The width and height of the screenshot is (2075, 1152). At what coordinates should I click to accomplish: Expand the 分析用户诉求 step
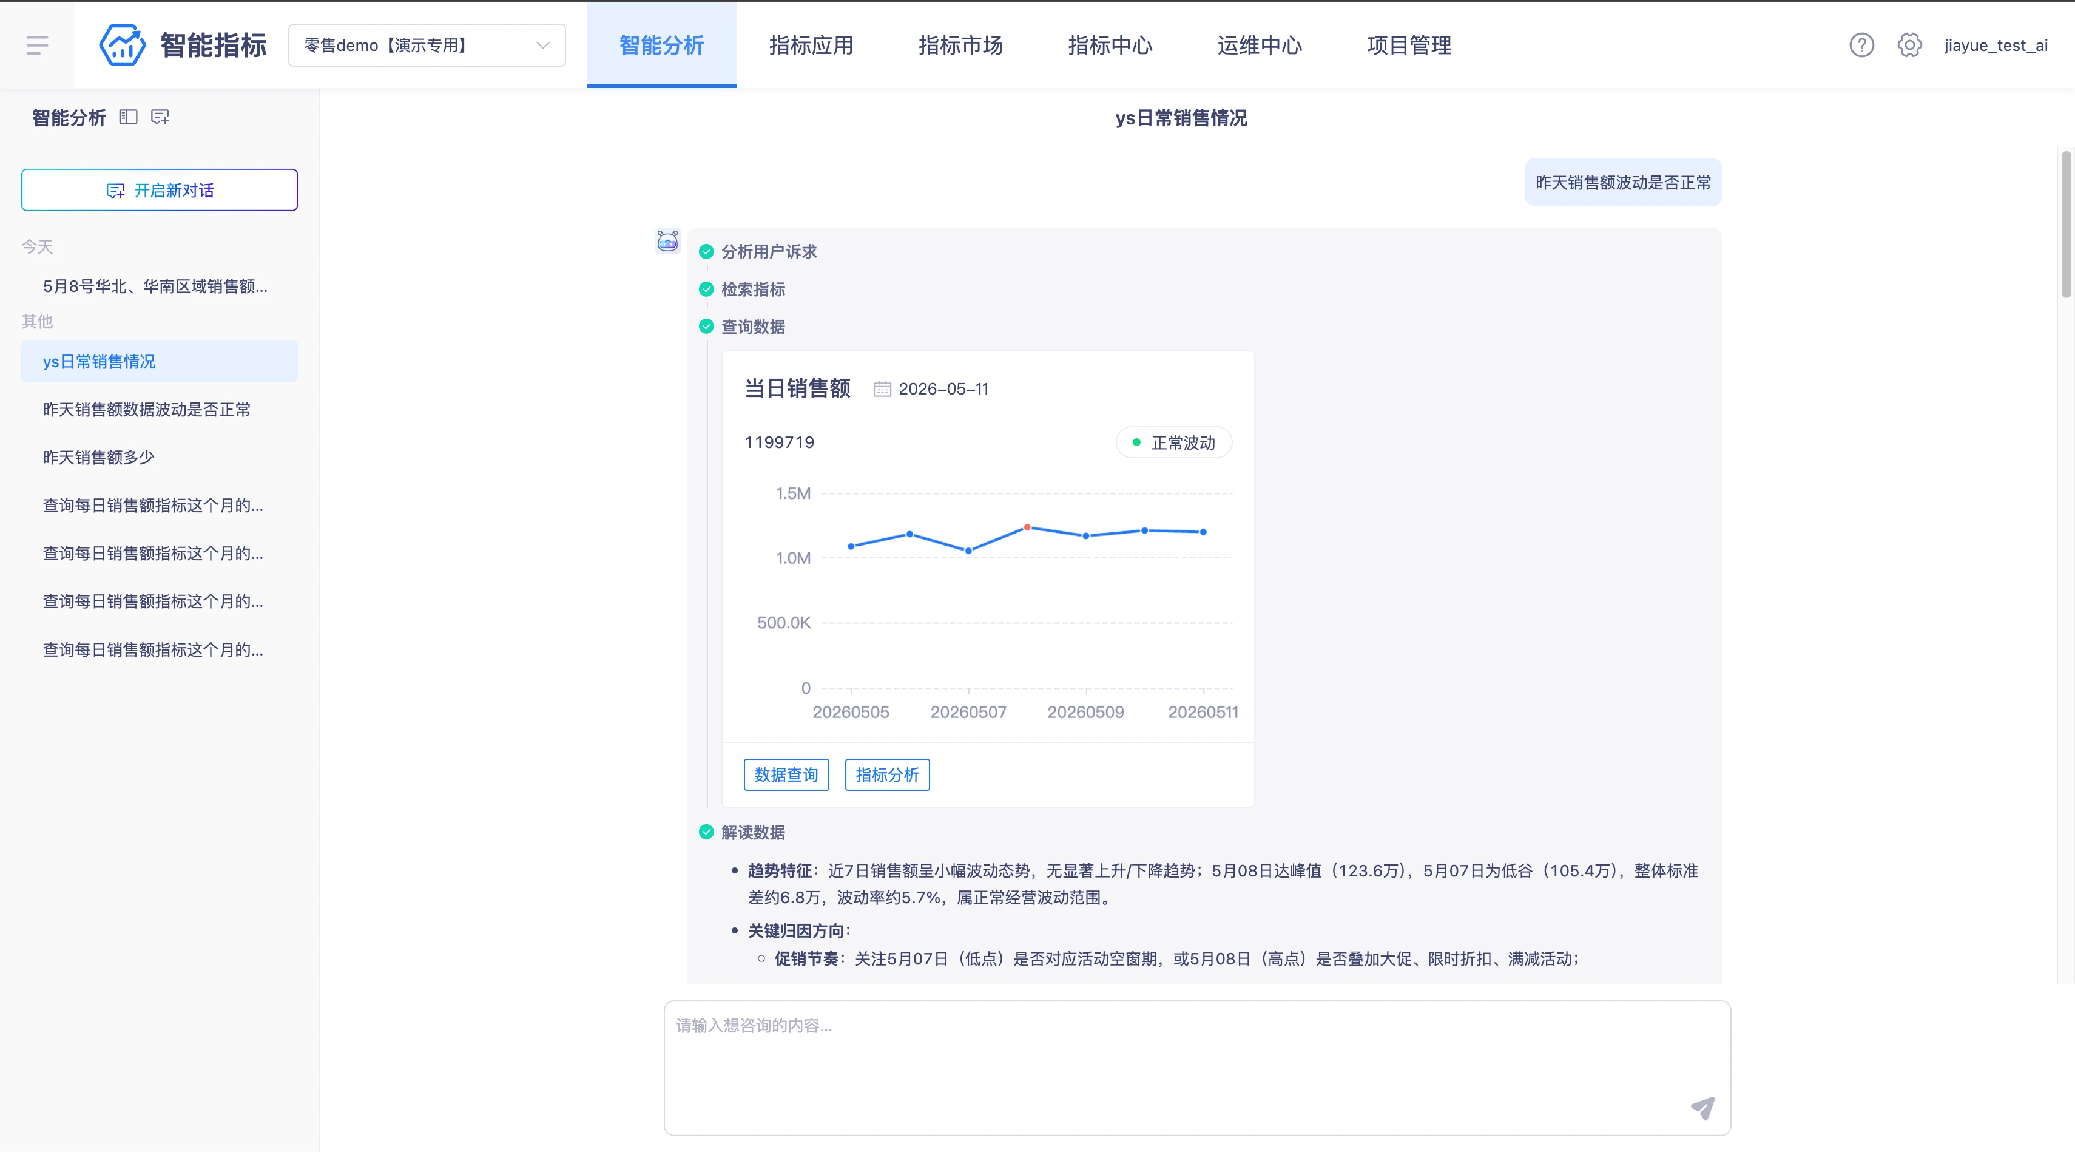[x=769, y=251]
